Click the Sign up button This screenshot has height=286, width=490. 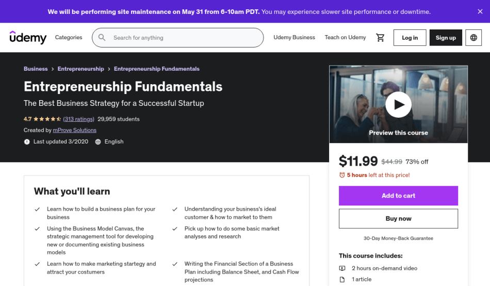coord(446,38)
